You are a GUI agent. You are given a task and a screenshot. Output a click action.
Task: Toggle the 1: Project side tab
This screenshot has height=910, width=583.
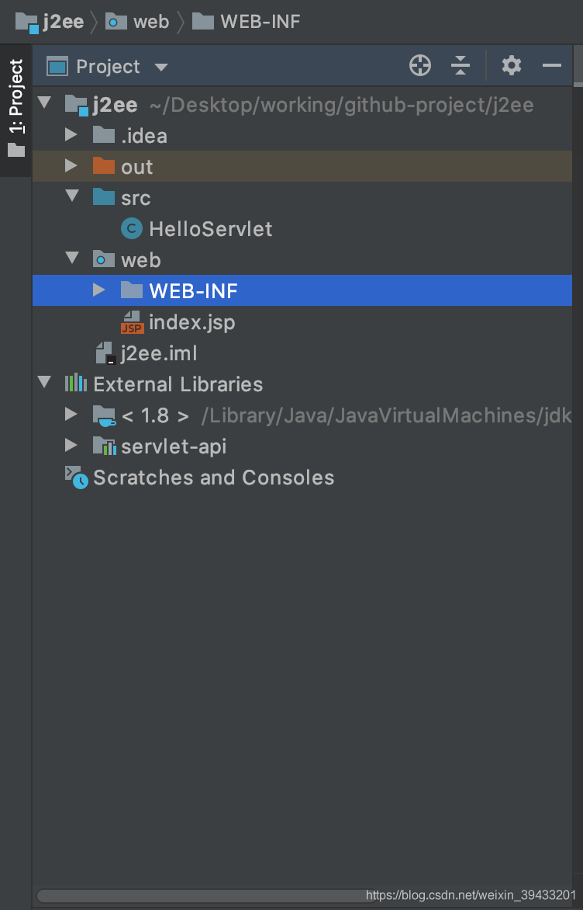(x=16, y=109)
